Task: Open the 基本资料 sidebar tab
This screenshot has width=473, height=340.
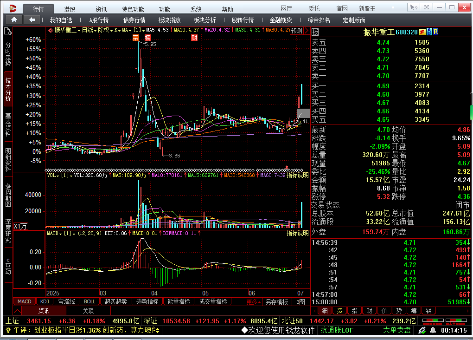Action: point(8,124)
